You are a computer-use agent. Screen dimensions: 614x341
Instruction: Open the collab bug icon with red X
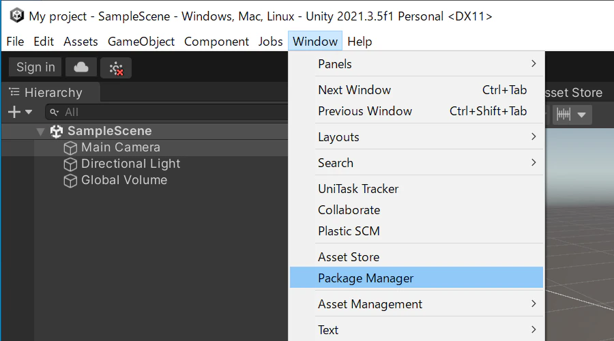click(116, 68)
